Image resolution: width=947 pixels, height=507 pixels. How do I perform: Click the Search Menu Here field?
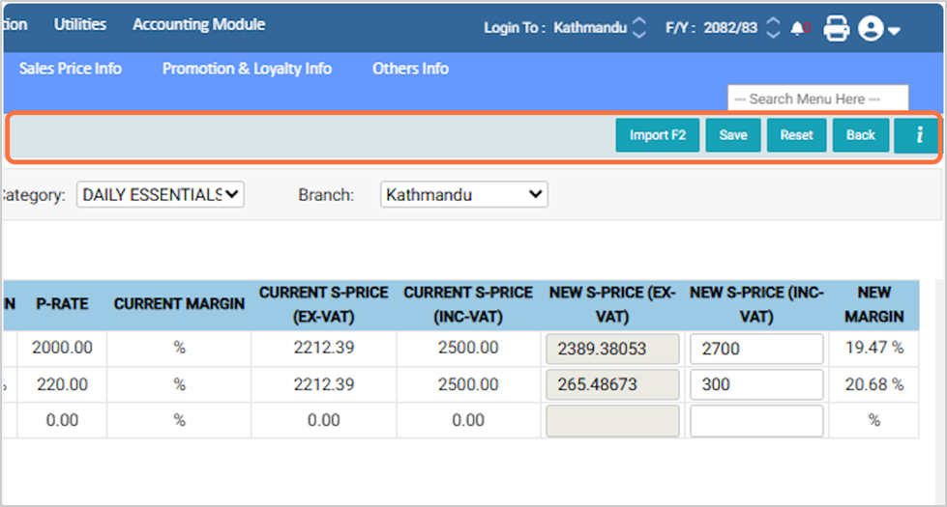(x=817, y=99)
